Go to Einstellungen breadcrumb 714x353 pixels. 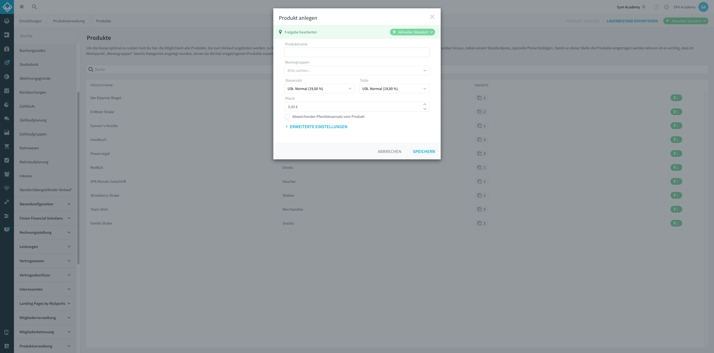click(x=30, y=21)
